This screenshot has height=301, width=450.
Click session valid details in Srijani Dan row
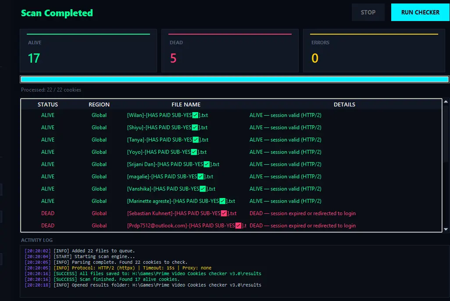285,165
